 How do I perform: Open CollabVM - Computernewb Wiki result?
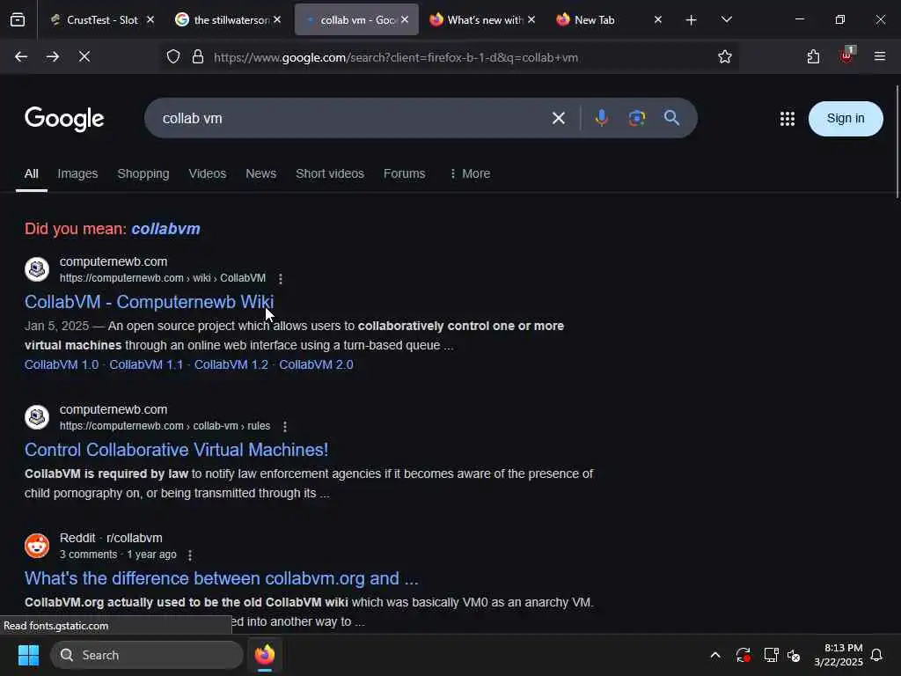click(150, 302)
